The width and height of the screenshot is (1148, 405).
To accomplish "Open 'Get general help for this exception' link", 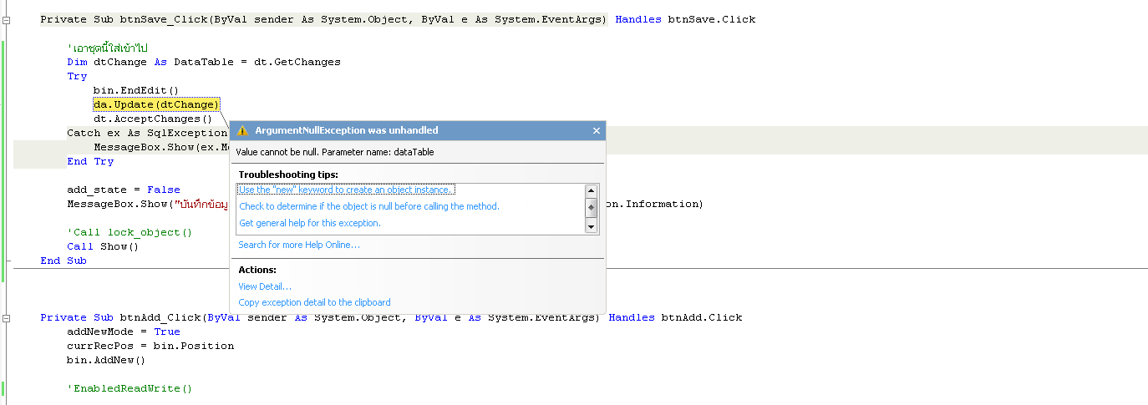I will tap(310, 223).
